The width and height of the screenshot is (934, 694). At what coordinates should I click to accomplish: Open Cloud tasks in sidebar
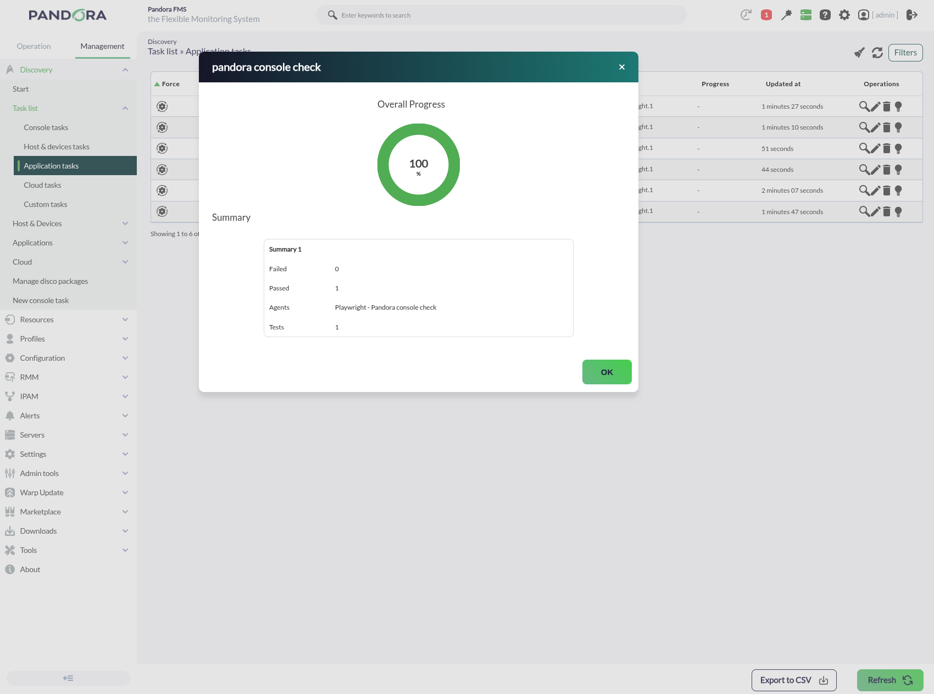(42, 185)
